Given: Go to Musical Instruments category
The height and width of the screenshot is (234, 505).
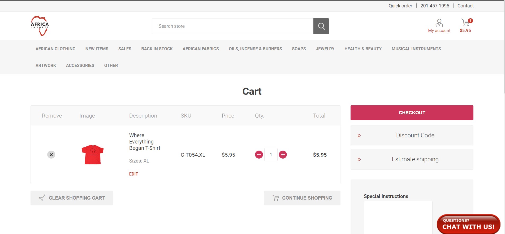Looking at the screenshot, I should coord(416,49).
